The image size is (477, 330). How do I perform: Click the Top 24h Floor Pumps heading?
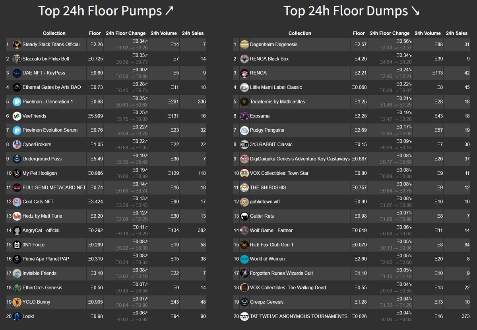point(106,11)
